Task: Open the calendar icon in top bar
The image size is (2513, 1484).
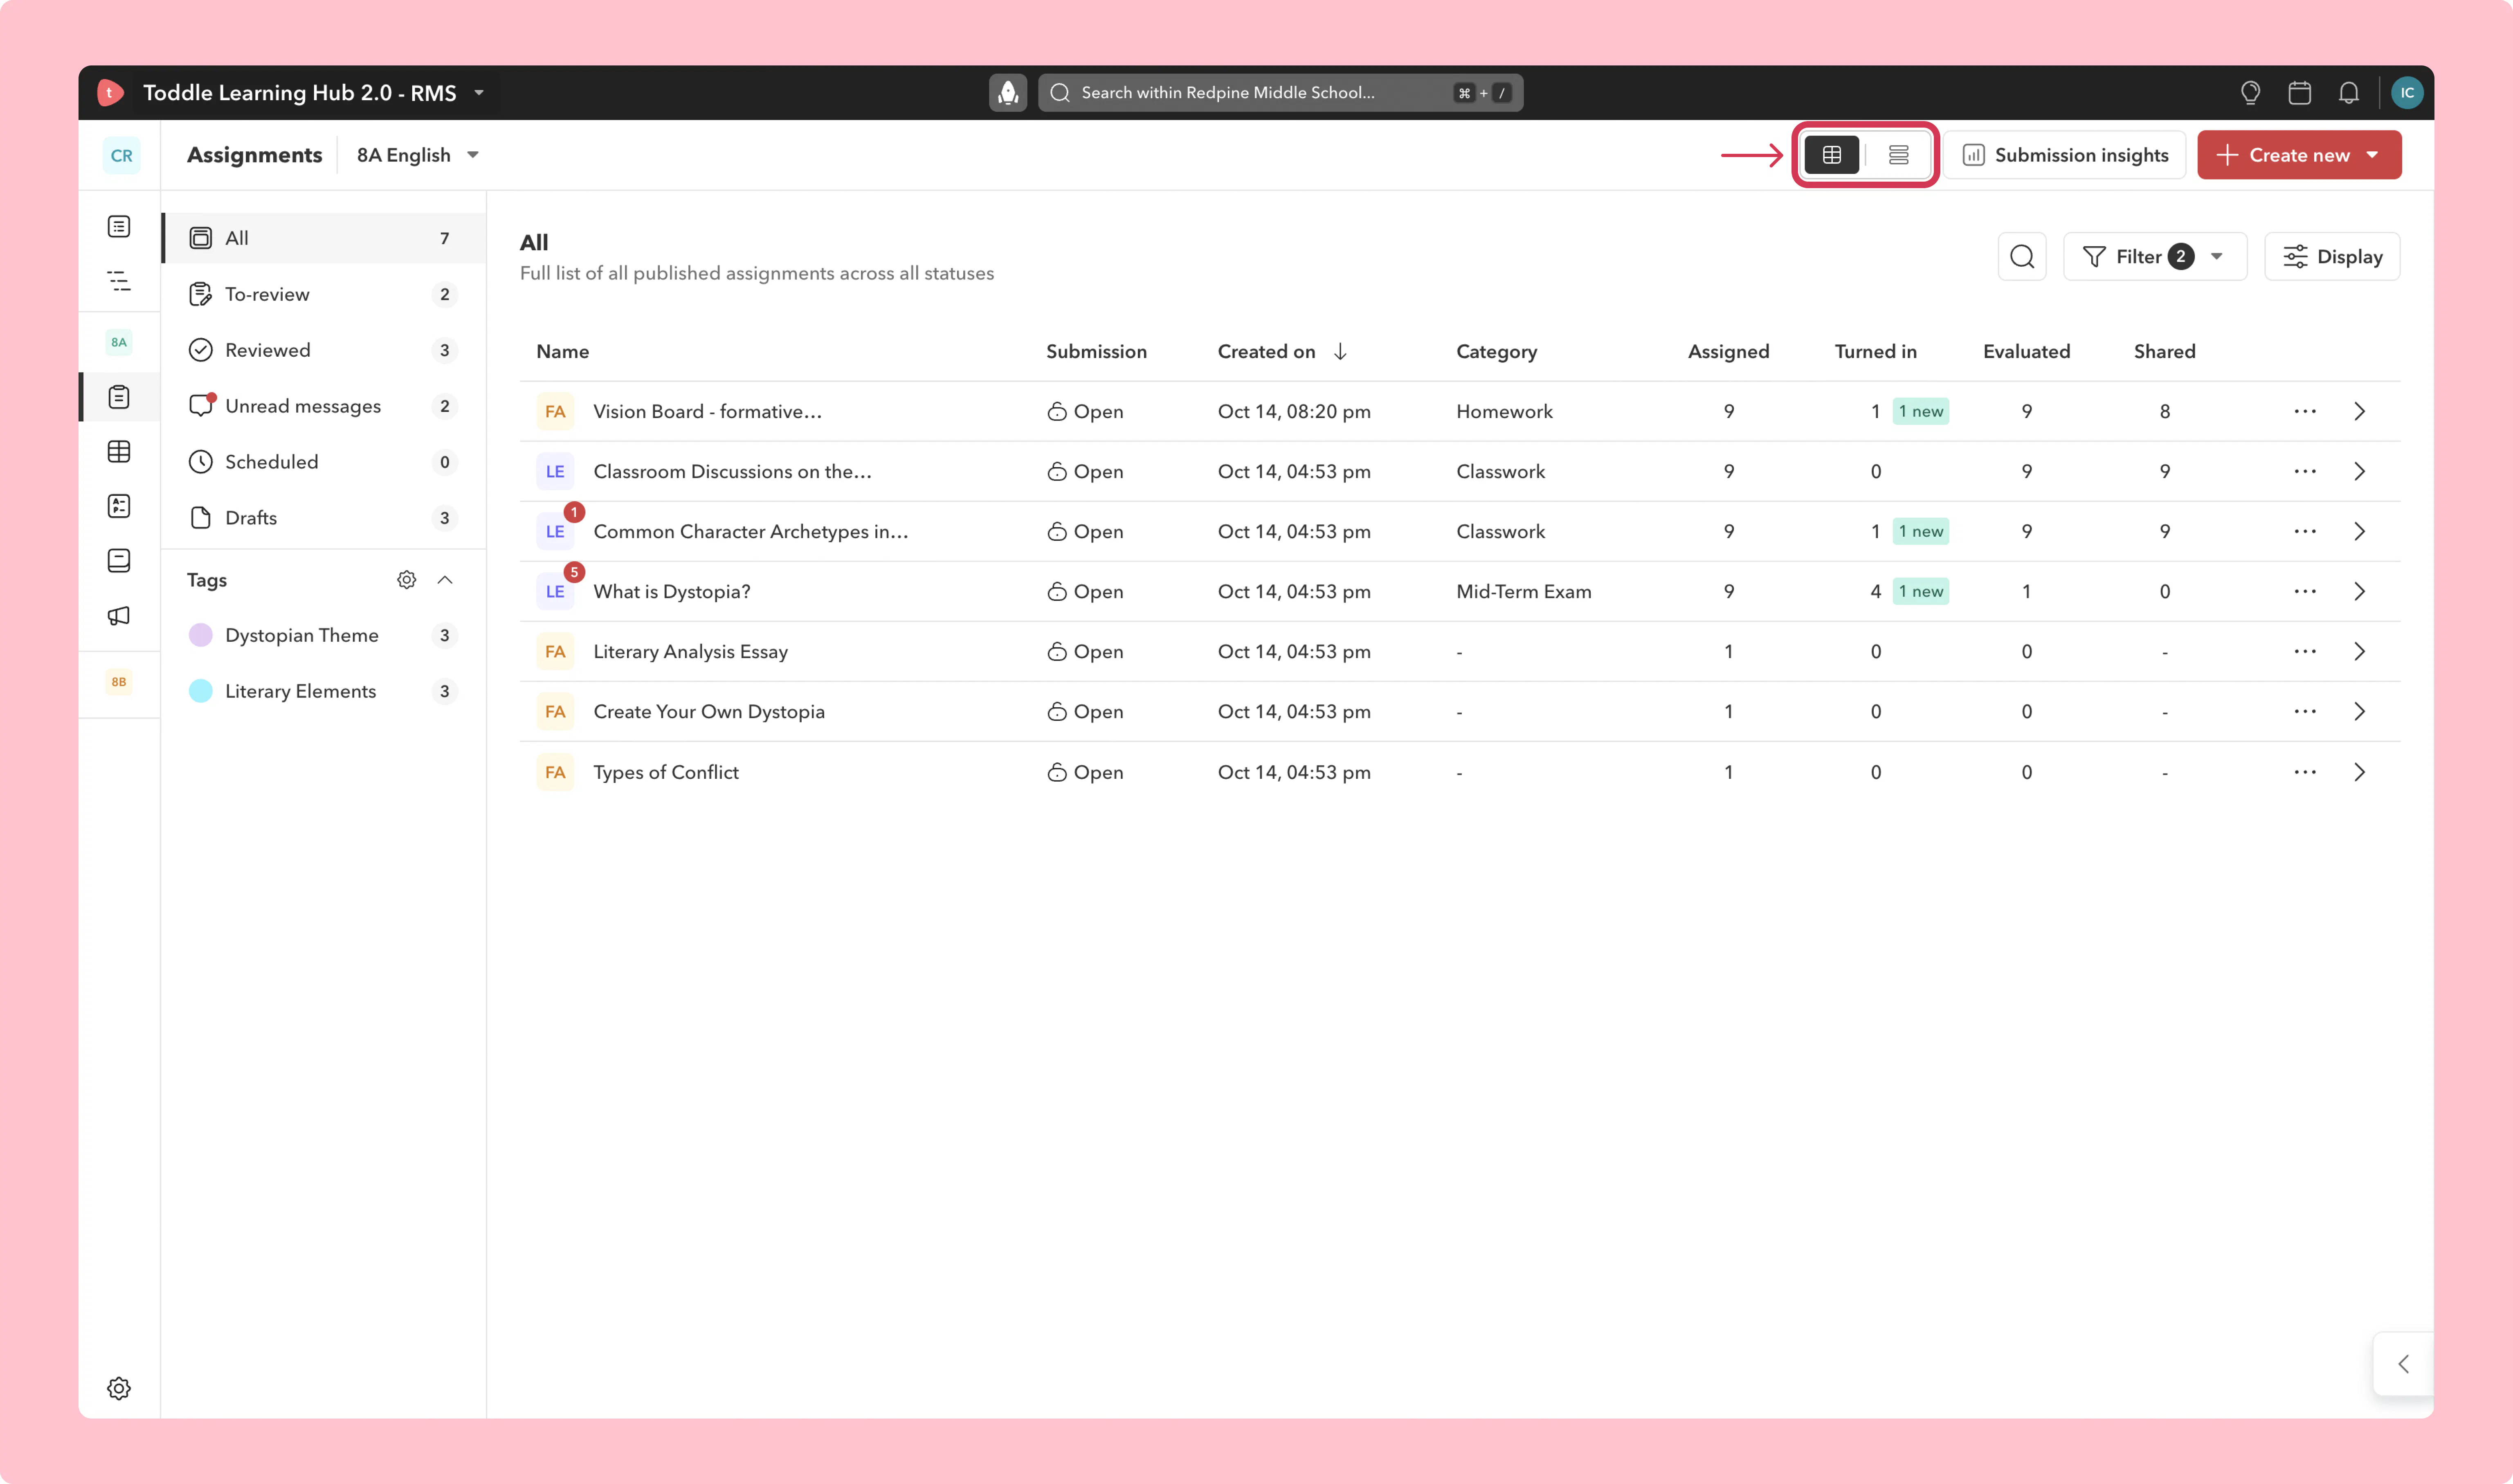Action: click(x=2299, y=93)
